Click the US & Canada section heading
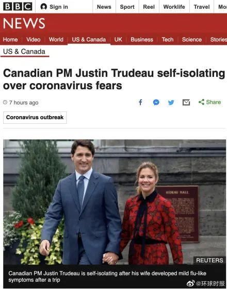This screenshot has width=227, height=289. click(x=24, y=52)
